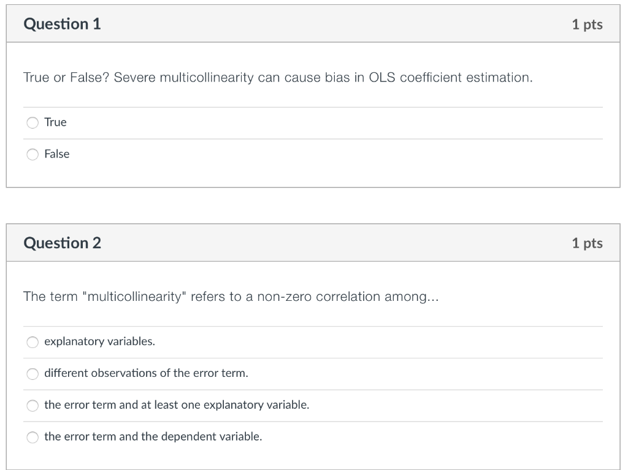This screenshot has width=628, height=470.
Task: Click the "False" answer label text
Action: tap(57, 154)
